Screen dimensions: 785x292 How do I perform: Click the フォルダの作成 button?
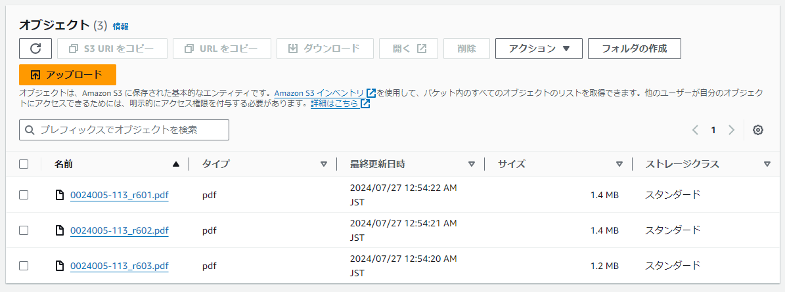point(635,49)
